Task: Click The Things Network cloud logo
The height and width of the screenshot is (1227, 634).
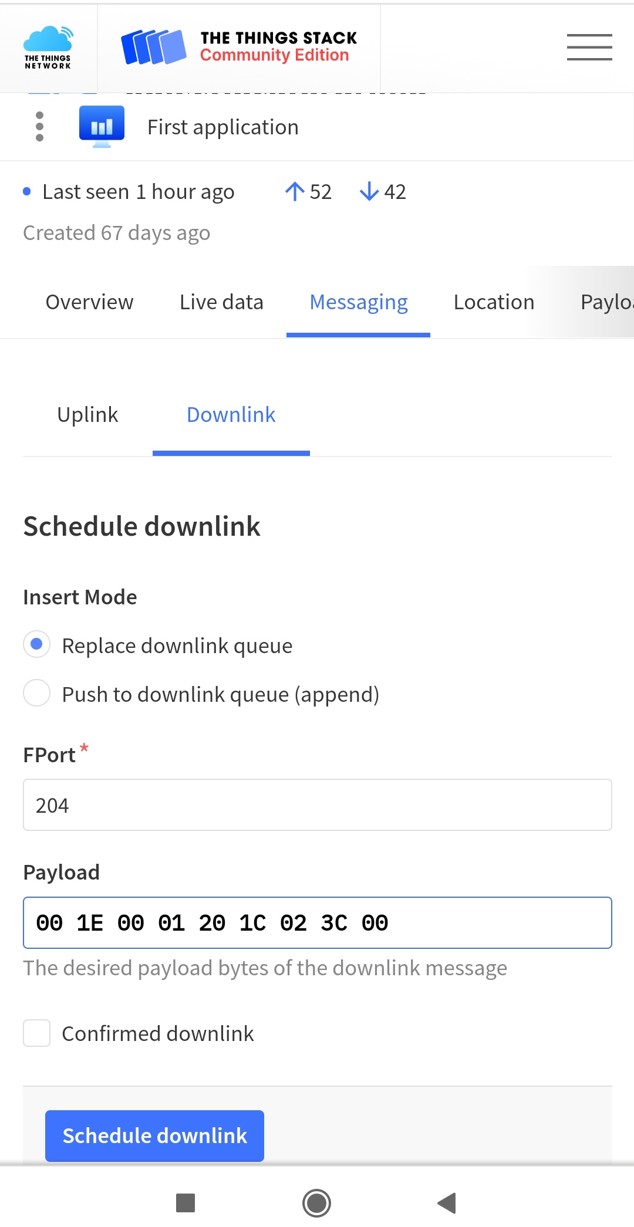Action: [x=48, y=48]
